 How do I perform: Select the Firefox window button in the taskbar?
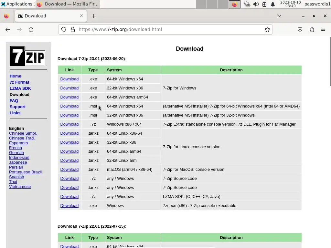coord(68,4)
